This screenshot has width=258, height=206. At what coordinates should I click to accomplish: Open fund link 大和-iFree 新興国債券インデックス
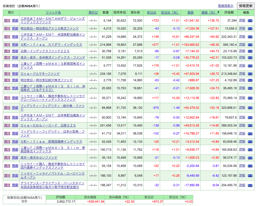(51, 142)
